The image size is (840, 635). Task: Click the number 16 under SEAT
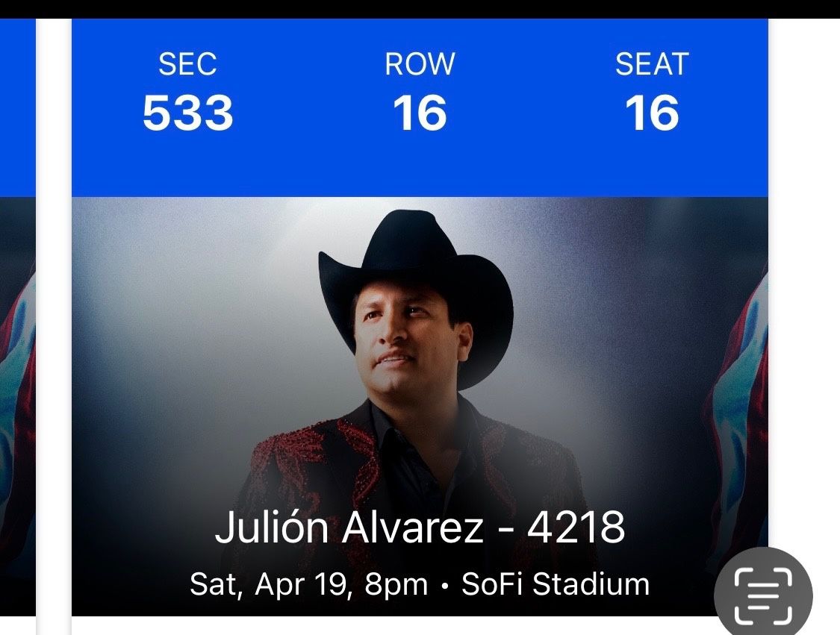(652, 113)
